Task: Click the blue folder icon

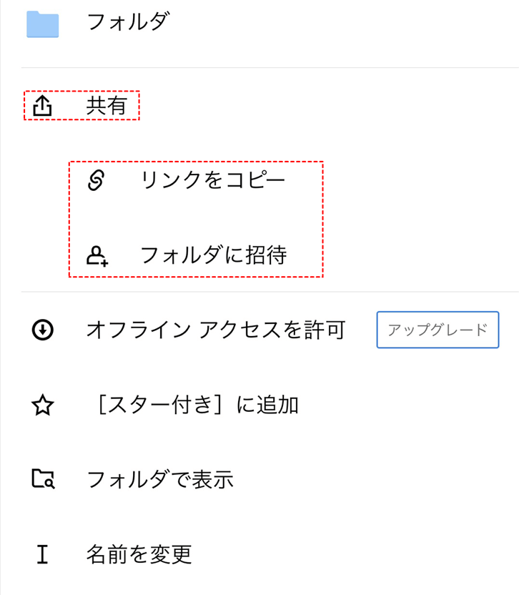Action: pyautogui.click(x=43, y=24)
